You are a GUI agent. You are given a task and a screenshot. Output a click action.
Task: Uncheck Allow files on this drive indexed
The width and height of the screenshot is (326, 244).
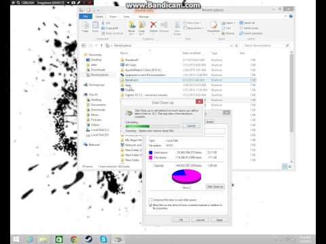150,205
